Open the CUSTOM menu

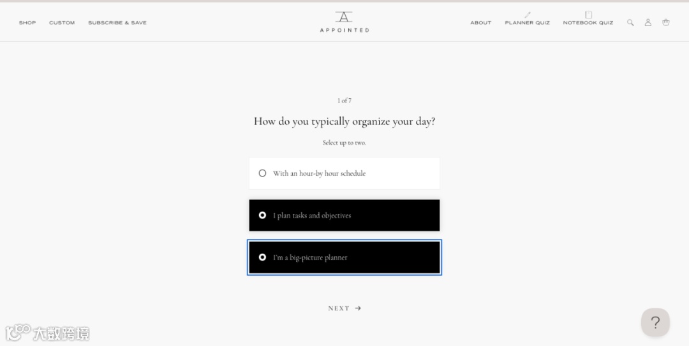[62, 23]
